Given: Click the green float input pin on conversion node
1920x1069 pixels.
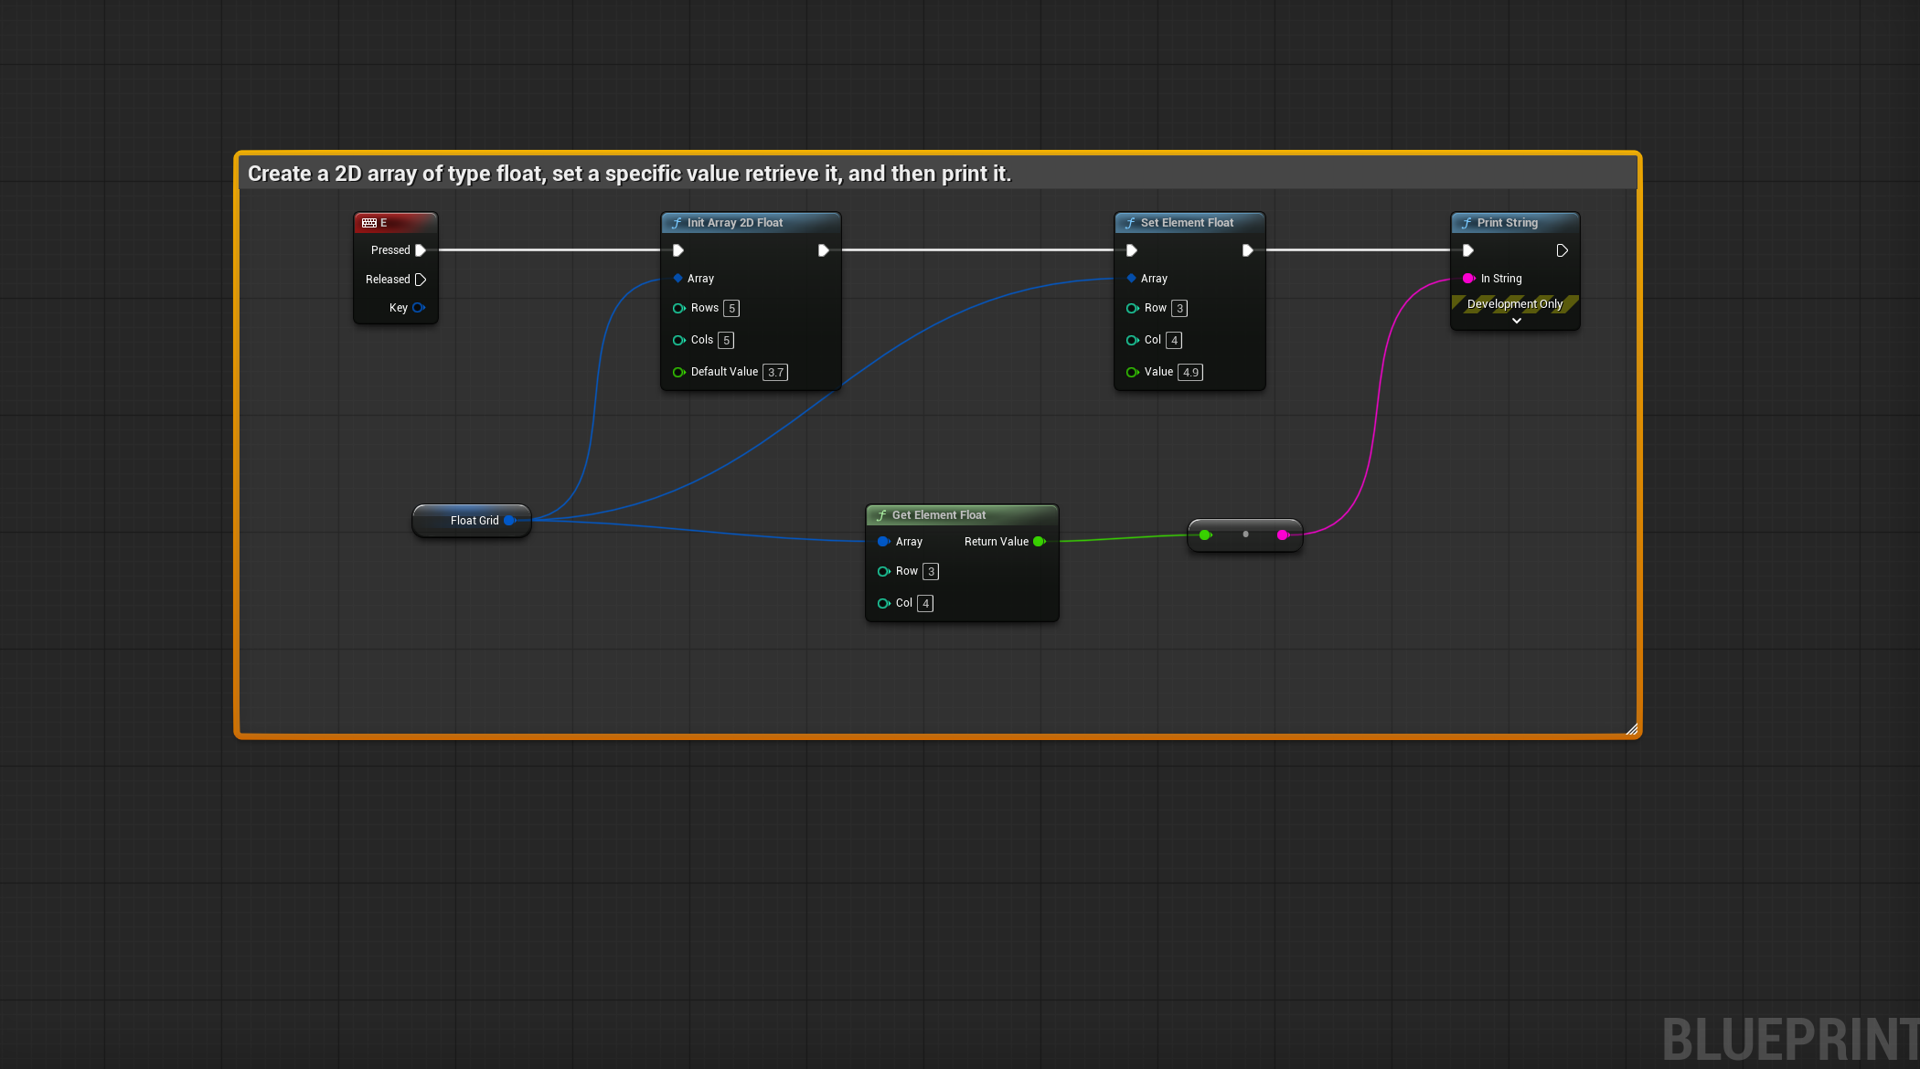Looking at the screenshot, I should [1206, 535].
